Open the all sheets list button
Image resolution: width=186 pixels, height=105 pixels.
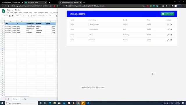tap(8, 99)
